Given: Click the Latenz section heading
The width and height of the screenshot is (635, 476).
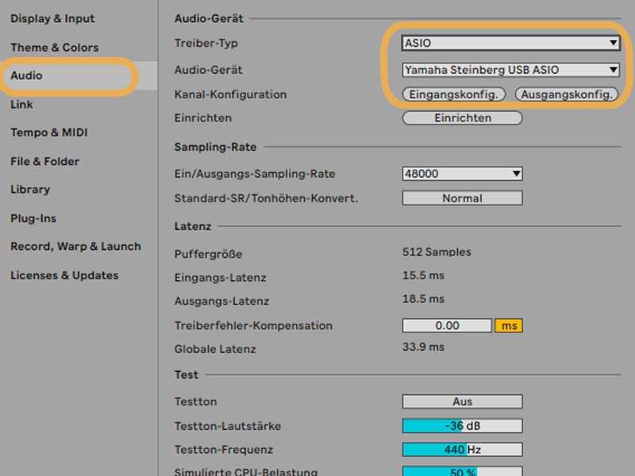Looking at the screenshot, I should pyautogui.click(x=193, y=226).
